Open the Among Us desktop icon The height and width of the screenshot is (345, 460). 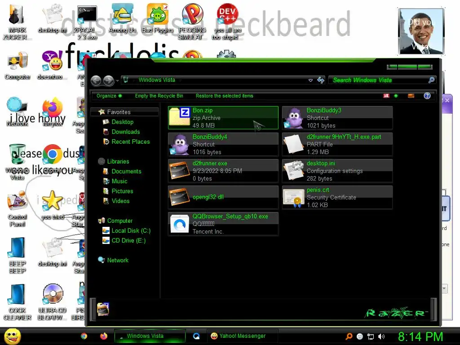point(122,18)
